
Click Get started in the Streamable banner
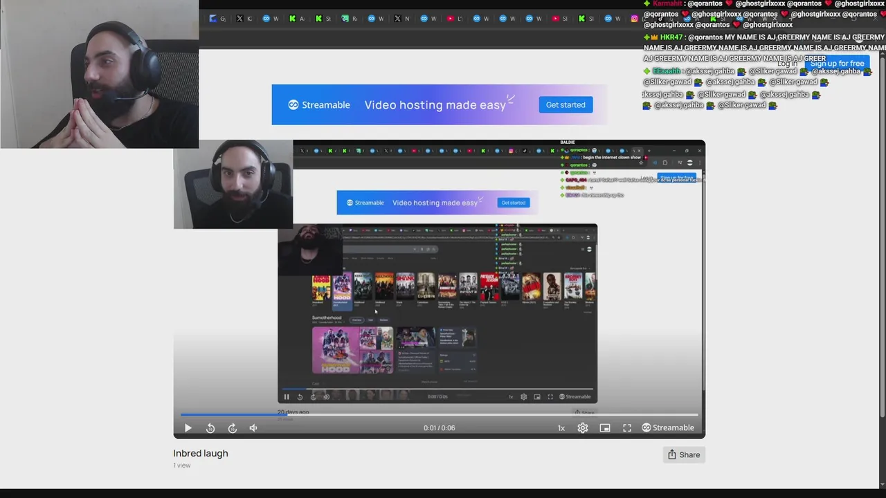click(566, 104)
